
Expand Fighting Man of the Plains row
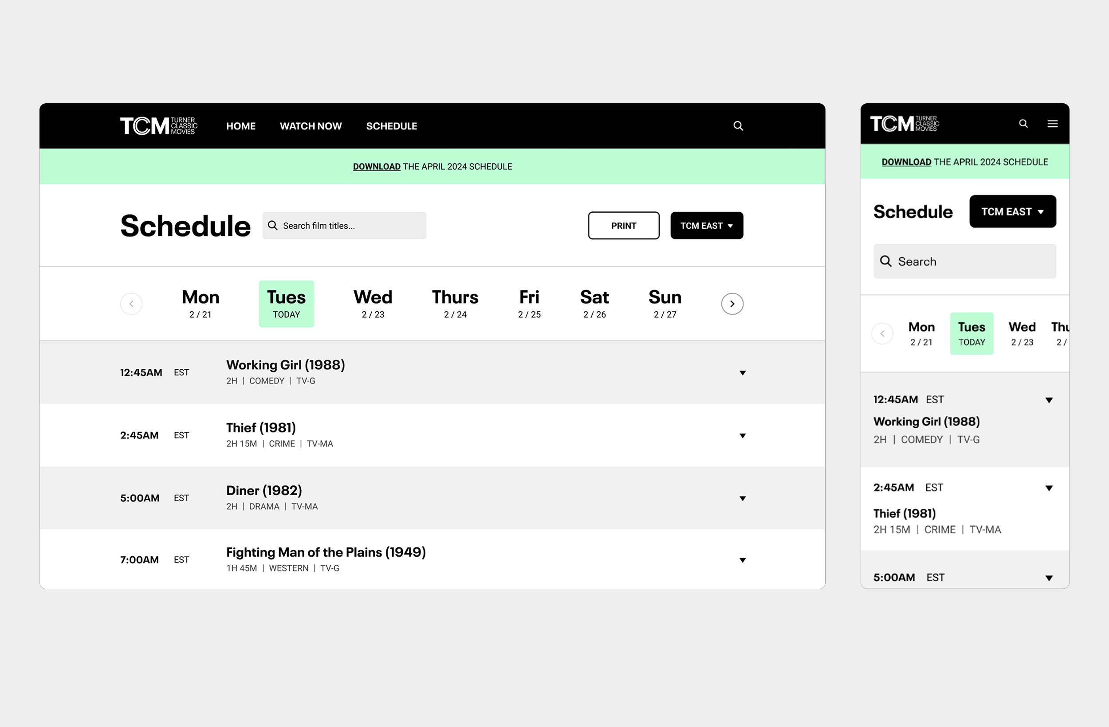pyautogui.click(x=743, y=560)
